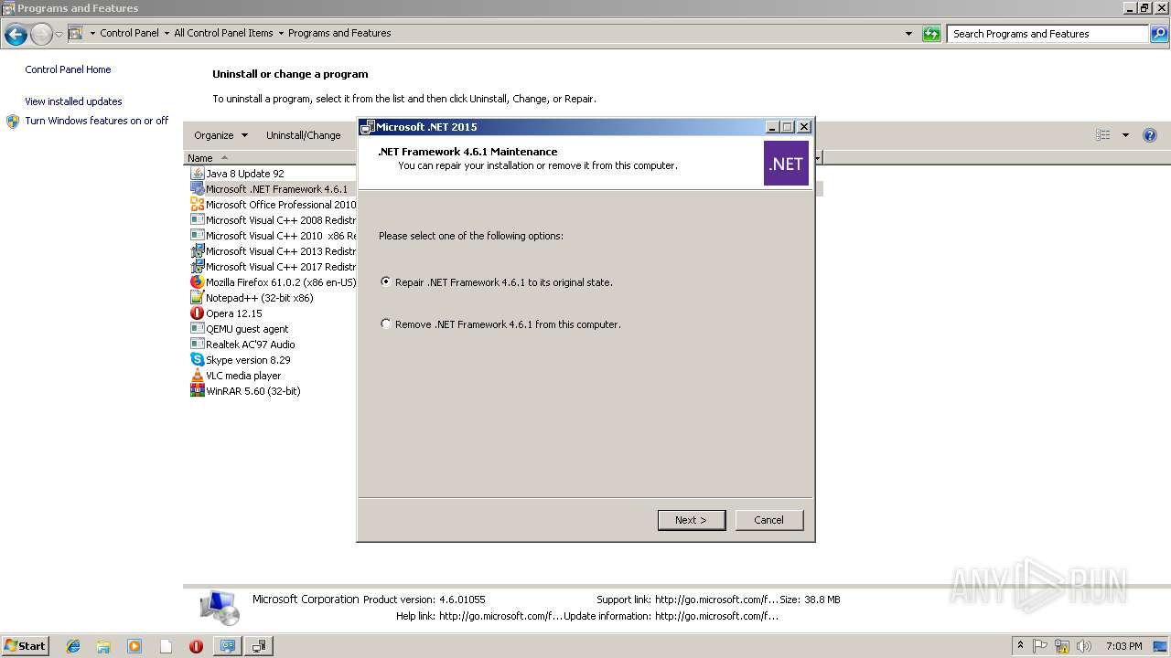Click the Visual C++ 2017 Redistributable icon
Image resolution: width=1171 pixels, height=658 pixels.
[x=197, y=266]
